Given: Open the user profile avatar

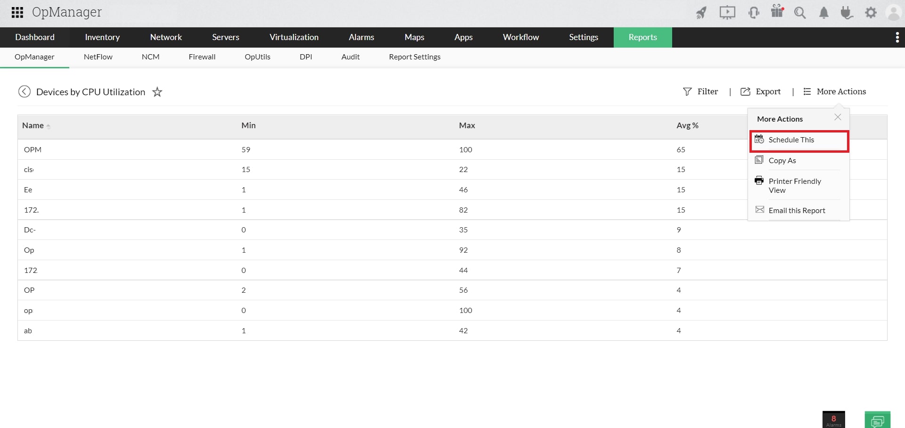Looking at the screenshot, I should 894,13.
